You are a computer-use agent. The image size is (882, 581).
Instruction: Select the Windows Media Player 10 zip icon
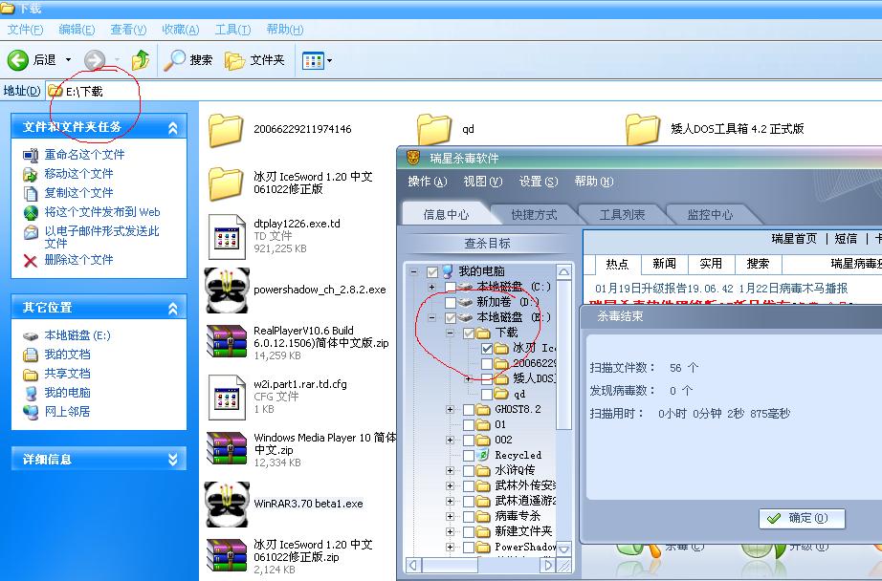click(227, 448)
